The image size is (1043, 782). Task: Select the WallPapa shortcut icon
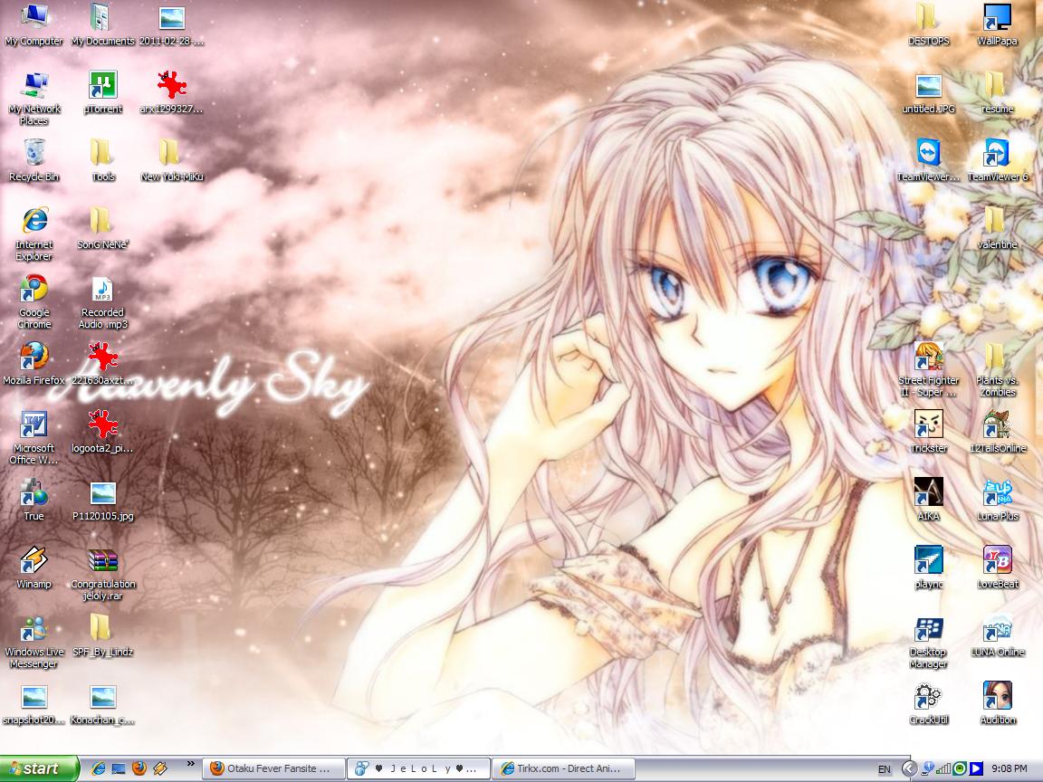pos(997,24)
